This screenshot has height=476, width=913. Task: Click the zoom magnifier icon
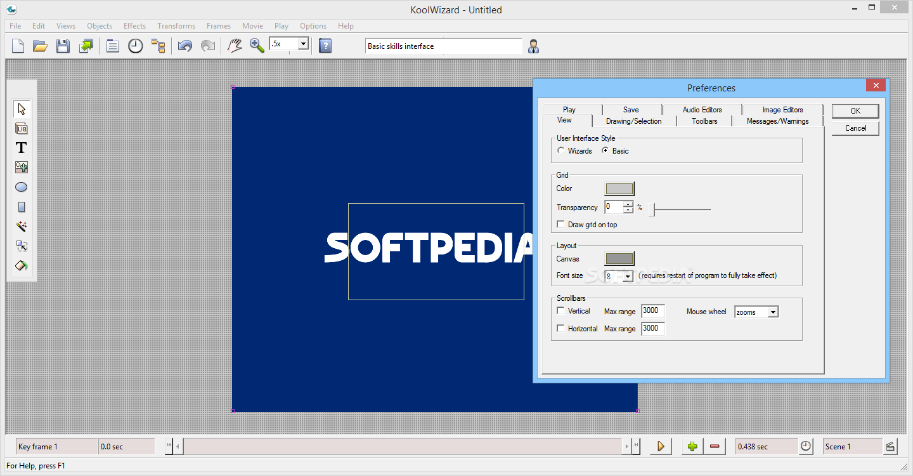coord(257,46)
